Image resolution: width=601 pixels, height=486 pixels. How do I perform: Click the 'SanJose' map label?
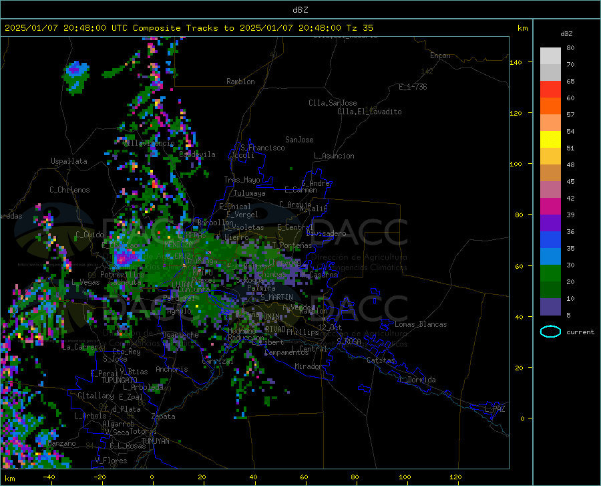tap(299, 140)
